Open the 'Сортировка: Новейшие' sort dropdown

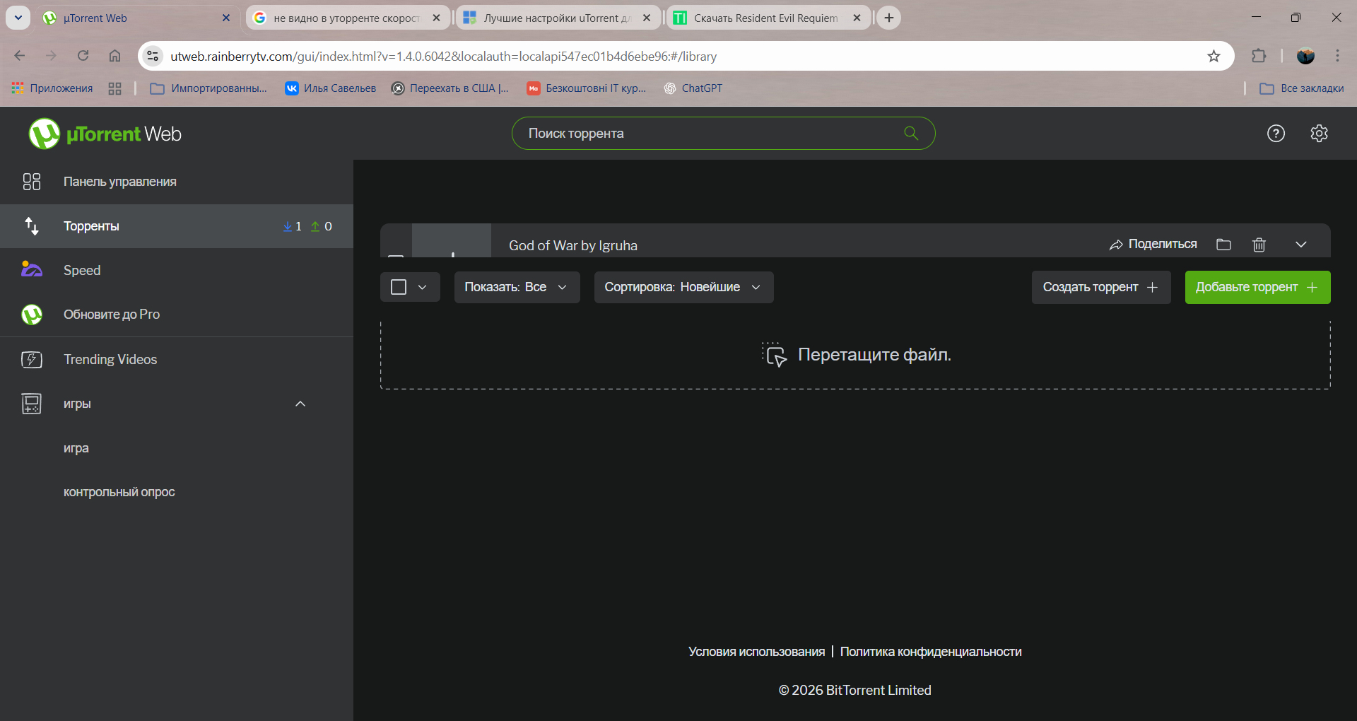683,287
